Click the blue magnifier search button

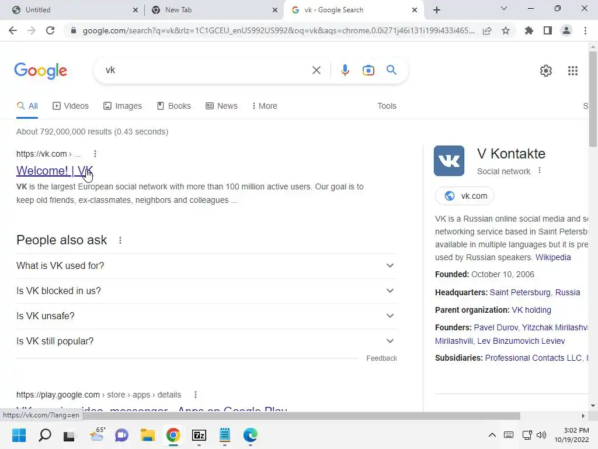tap(391, 70)
